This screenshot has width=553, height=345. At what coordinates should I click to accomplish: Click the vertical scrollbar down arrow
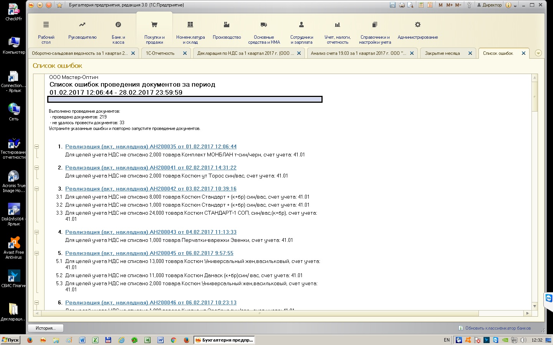point(535,306)
